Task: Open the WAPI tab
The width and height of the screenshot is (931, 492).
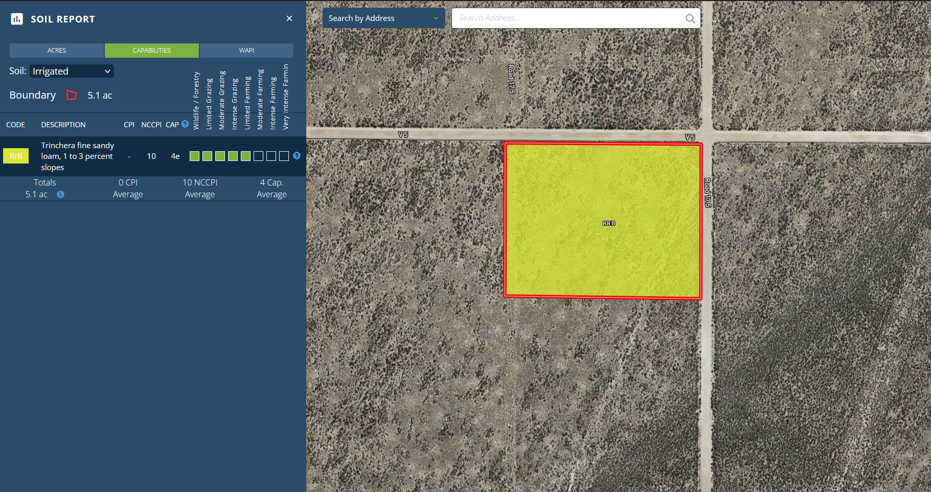Action: tap(246, 51)
